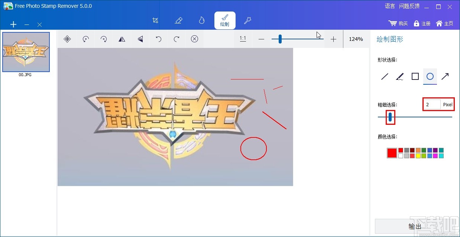Reset the view with the 1:1 icon

tap(243, 39)
